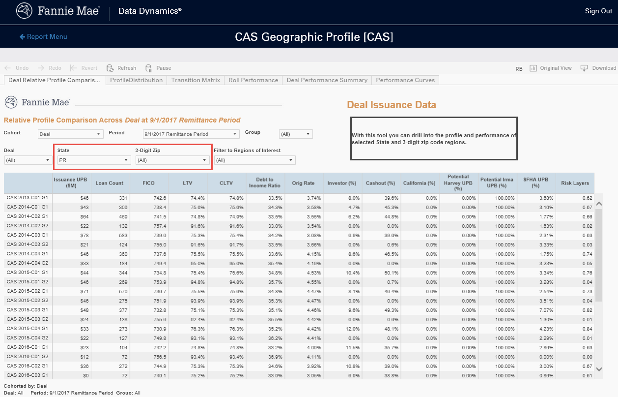Click the California (%) column header

(419, 183)
